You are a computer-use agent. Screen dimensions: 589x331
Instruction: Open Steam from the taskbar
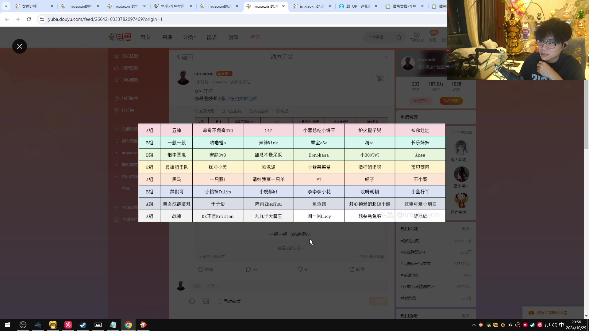coord(83,325)
